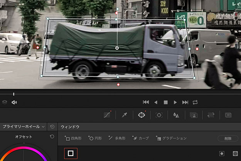Open the Power Window palette
Image resolution: width=241 pixels, height=161 pixels.
[x=142, y=115]
